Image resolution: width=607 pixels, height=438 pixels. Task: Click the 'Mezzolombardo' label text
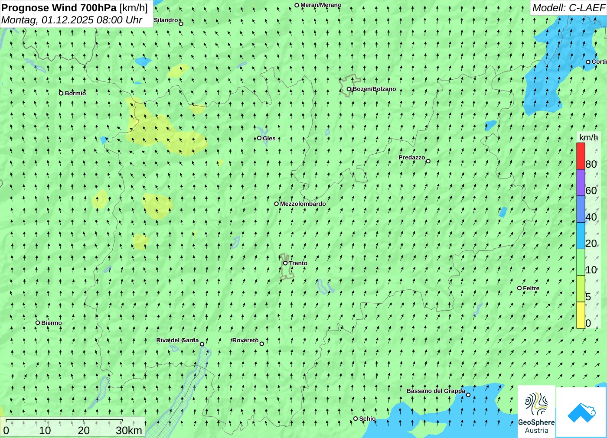[303, 204]
